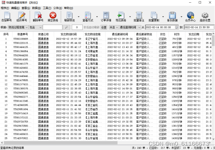Open the 数据(B) menu
This screenshot has height=150, width=215.
tap(36, 8)
